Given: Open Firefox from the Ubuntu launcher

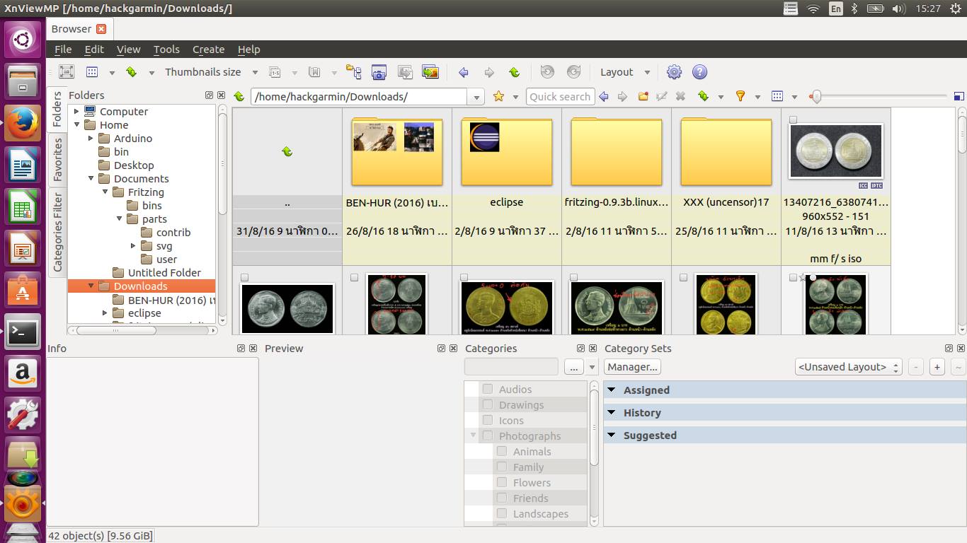Looking at the screenshot, I should pyautogui.click(x=23, y=123).
